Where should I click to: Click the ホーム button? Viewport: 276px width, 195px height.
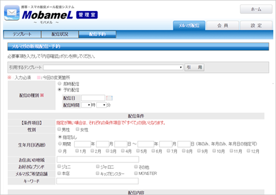pos(256,9)
